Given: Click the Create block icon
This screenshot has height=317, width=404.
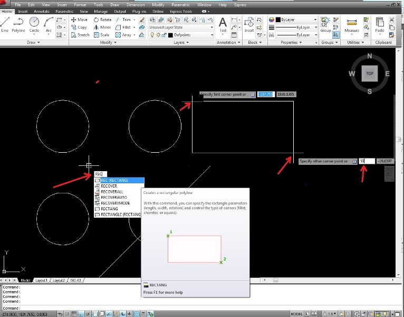Looking at the screenshot, I should 259,20.
